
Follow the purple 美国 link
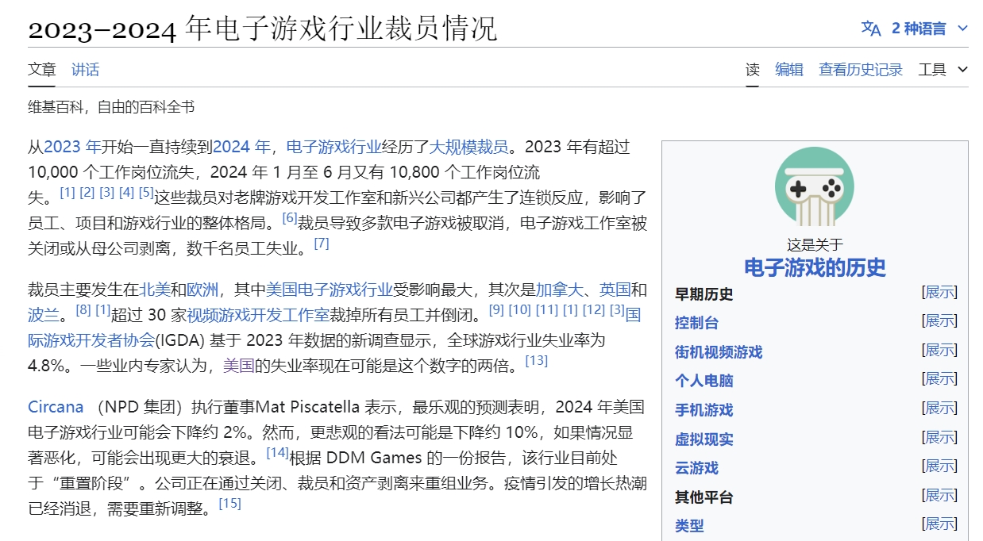pos(238,366)
